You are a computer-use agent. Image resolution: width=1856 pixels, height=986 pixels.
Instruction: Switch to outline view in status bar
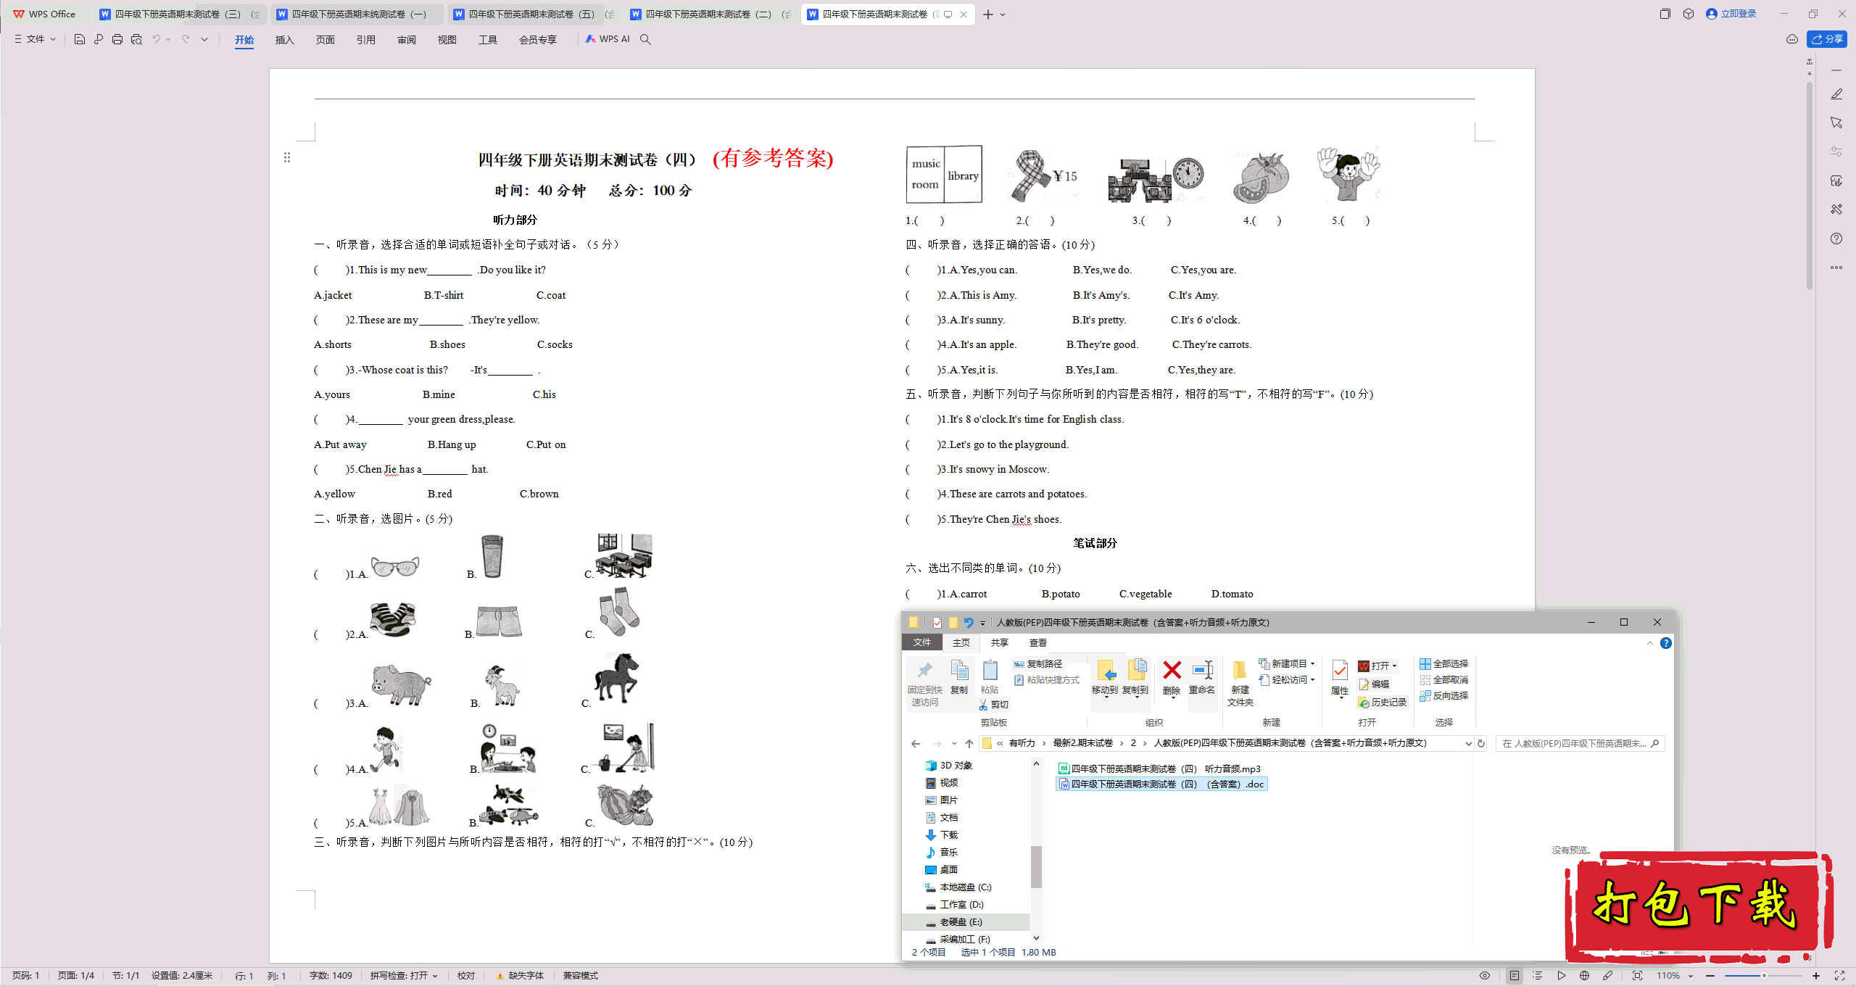coord(1538,976)
